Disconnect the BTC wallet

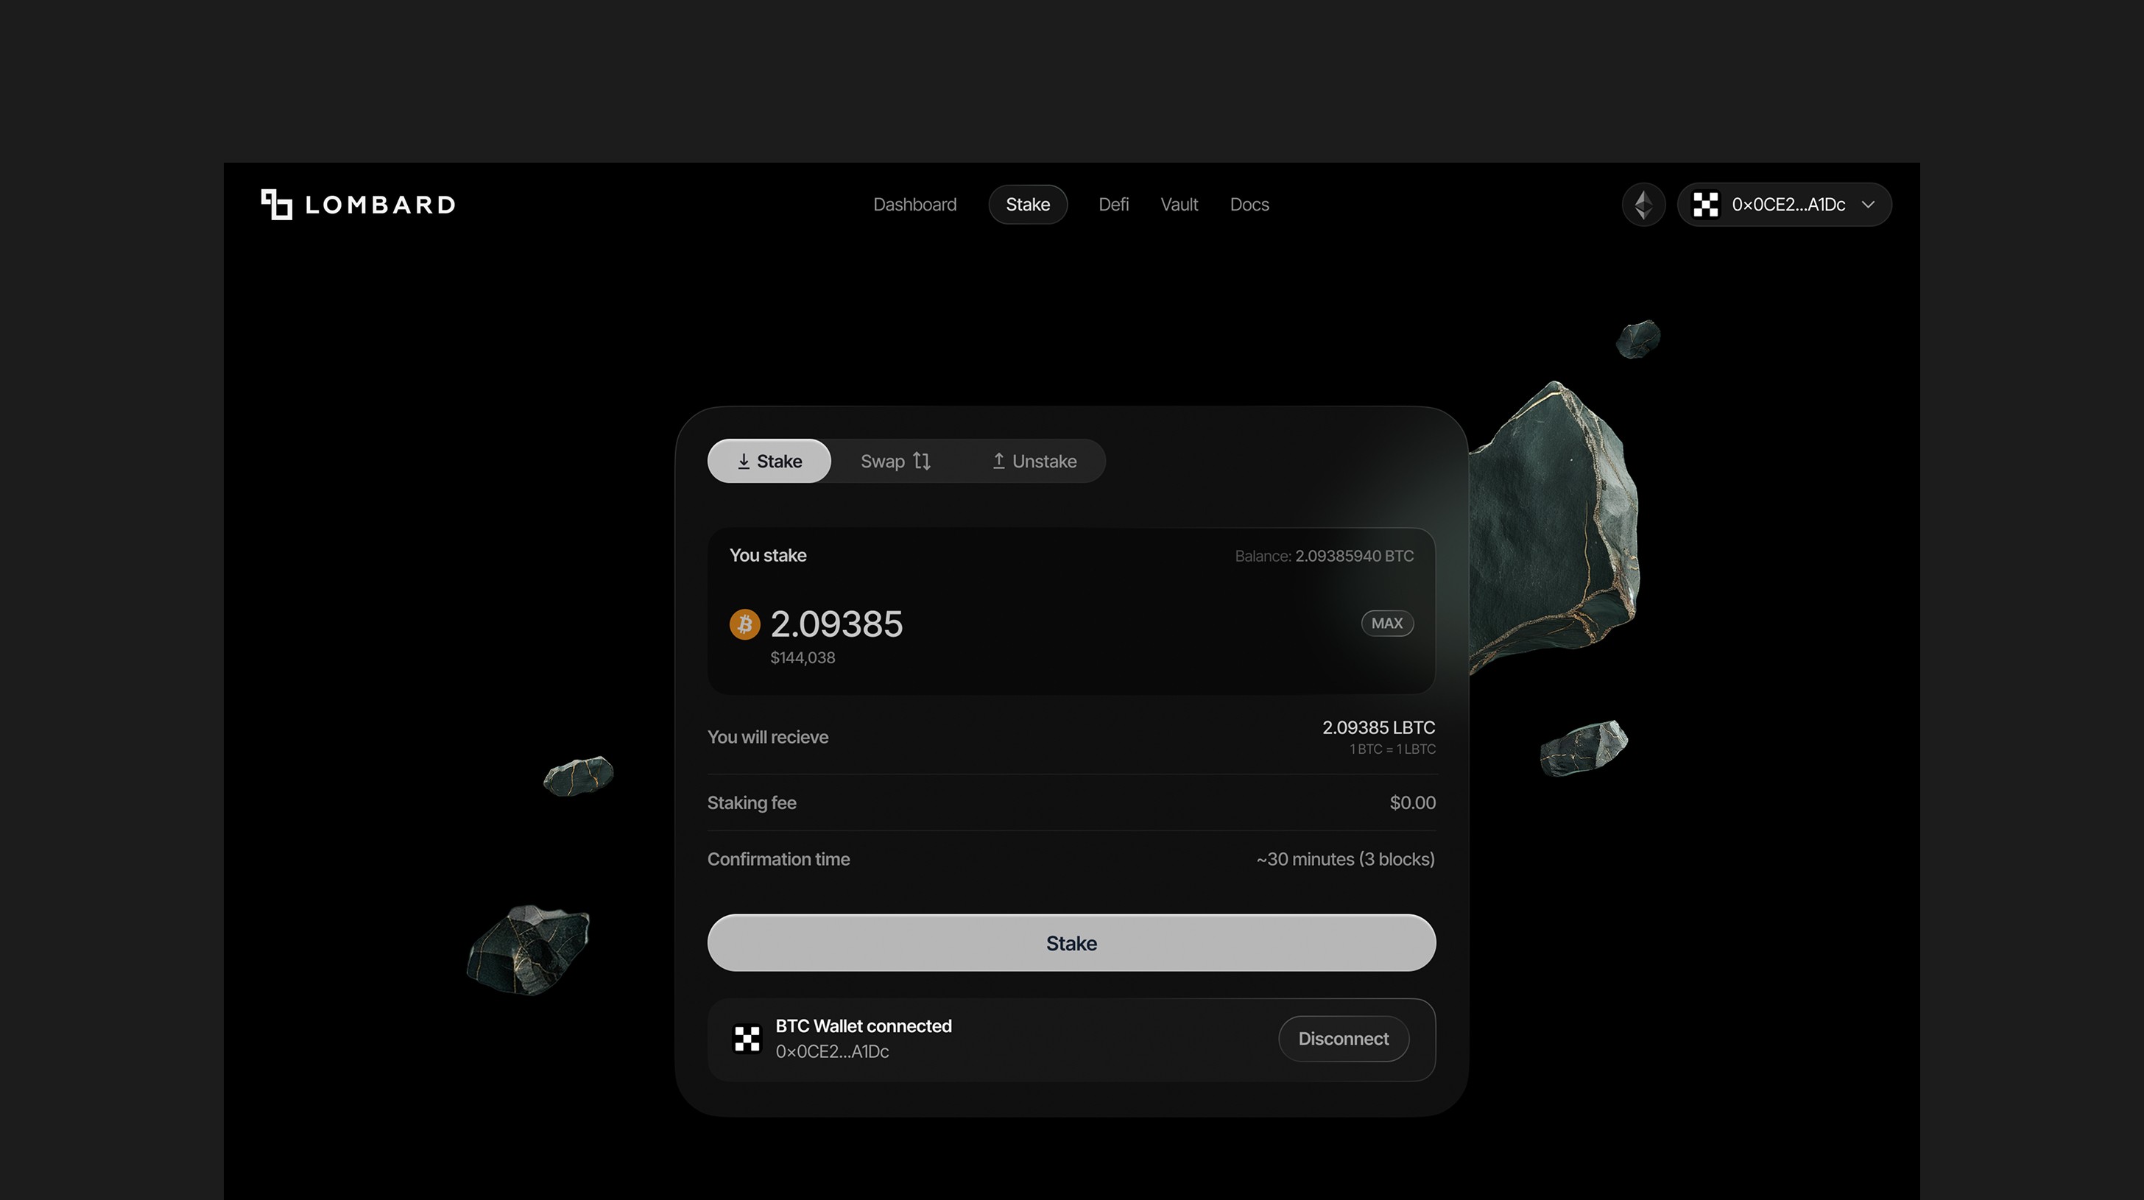(1344, 1039)
